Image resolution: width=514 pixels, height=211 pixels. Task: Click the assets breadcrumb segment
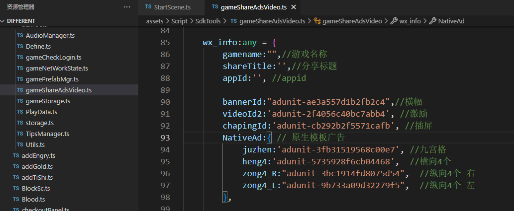pyautogui.click(x=155, y=21)
